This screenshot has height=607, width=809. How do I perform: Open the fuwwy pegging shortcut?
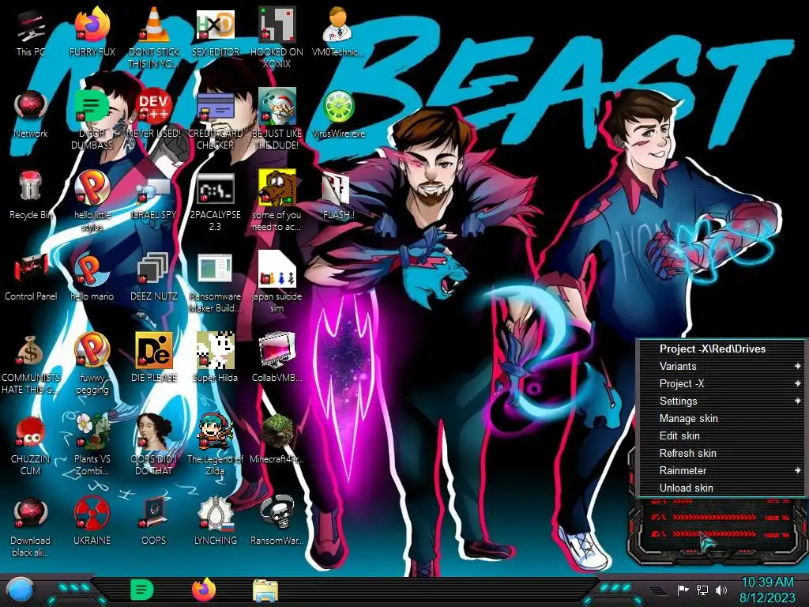click(x=92, y=363)
